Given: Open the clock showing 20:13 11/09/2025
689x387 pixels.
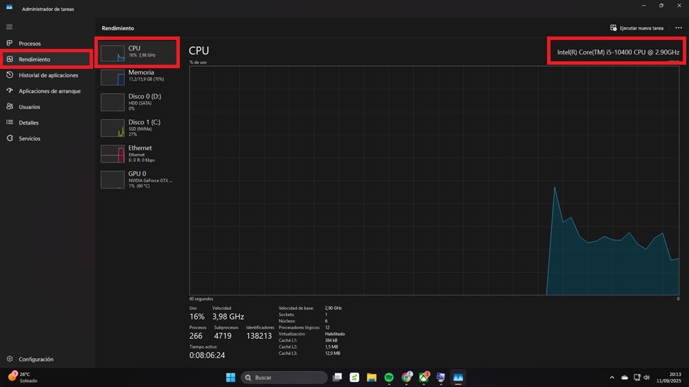Looking at the screenshot, I should point(668,377).
